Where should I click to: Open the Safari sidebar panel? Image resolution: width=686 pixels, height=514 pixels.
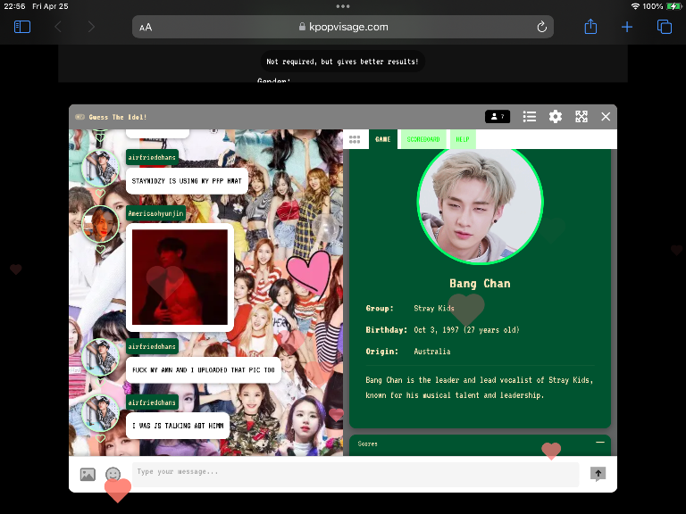(21, 27)
